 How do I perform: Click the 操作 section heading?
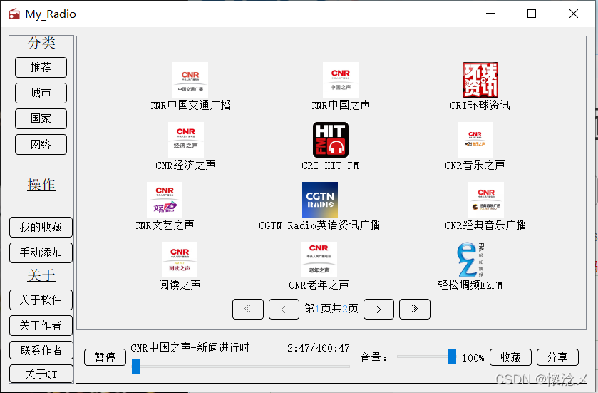[41, 185]
